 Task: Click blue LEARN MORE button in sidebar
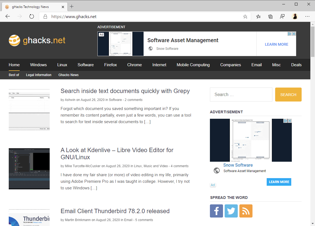[x=279, y=182]
